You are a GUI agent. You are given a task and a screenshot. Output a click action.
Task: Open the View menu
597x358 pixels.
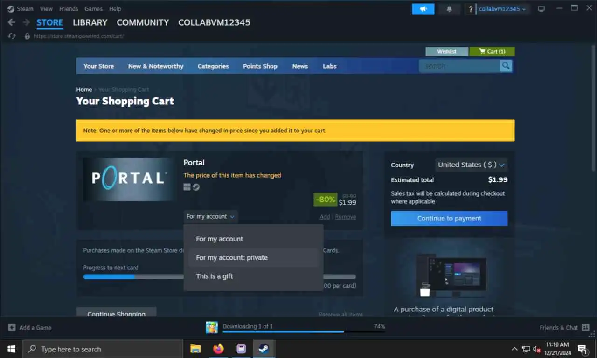pyautogui.click(x=46, y=9)
